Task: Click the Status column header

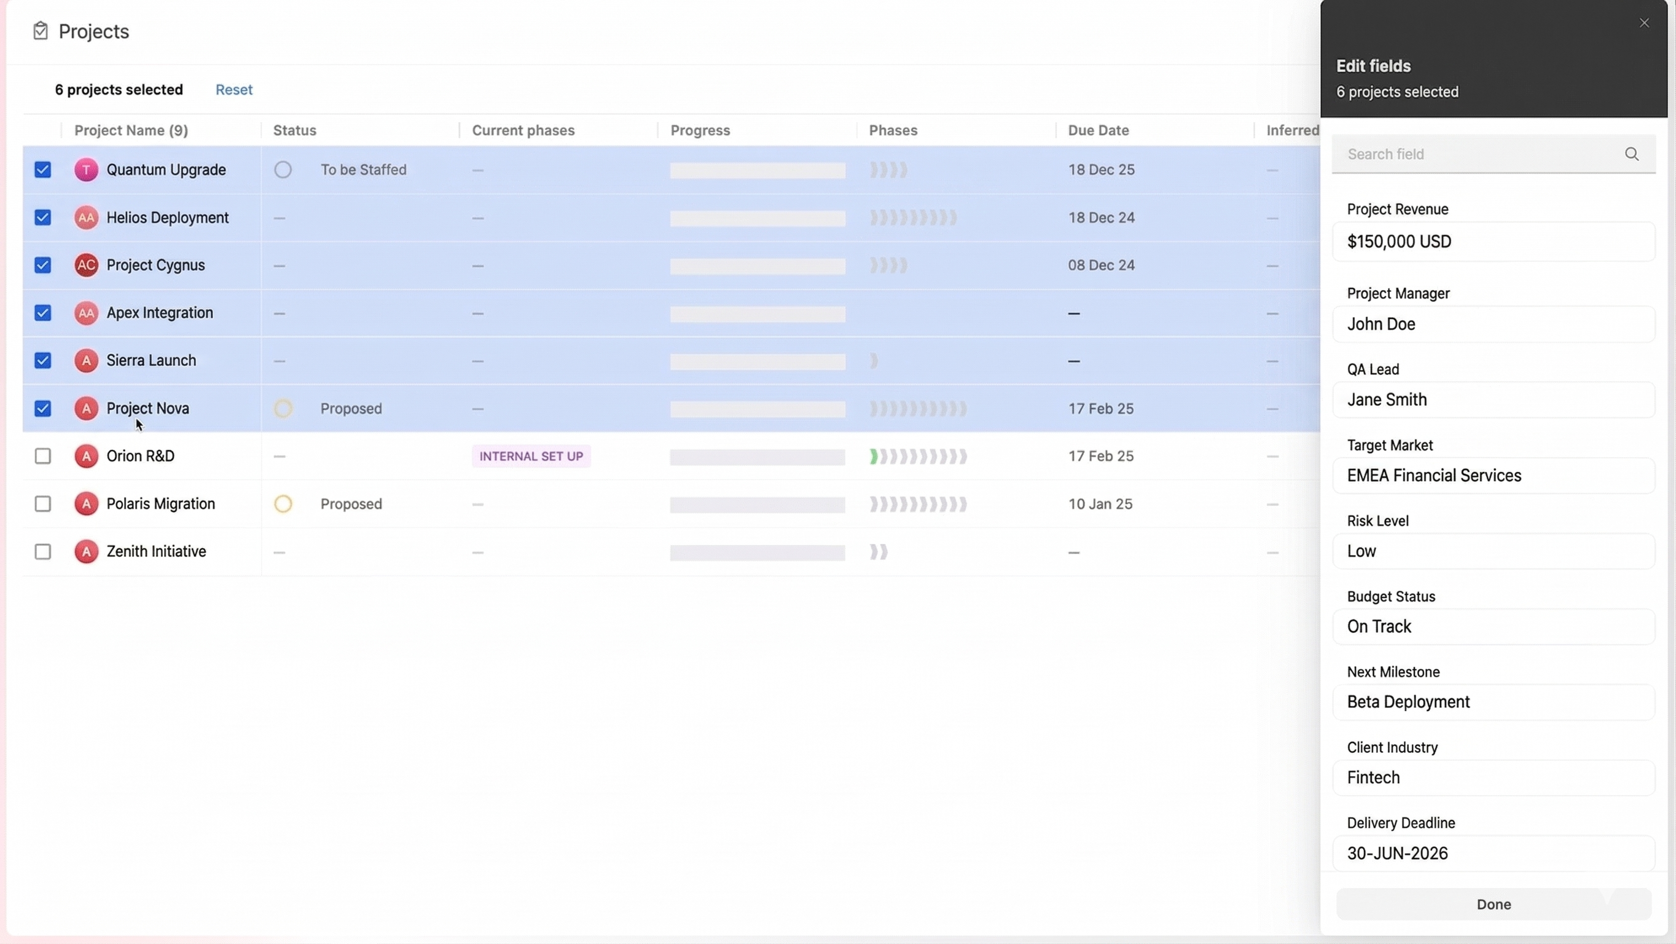Action: tap(295, 130)
